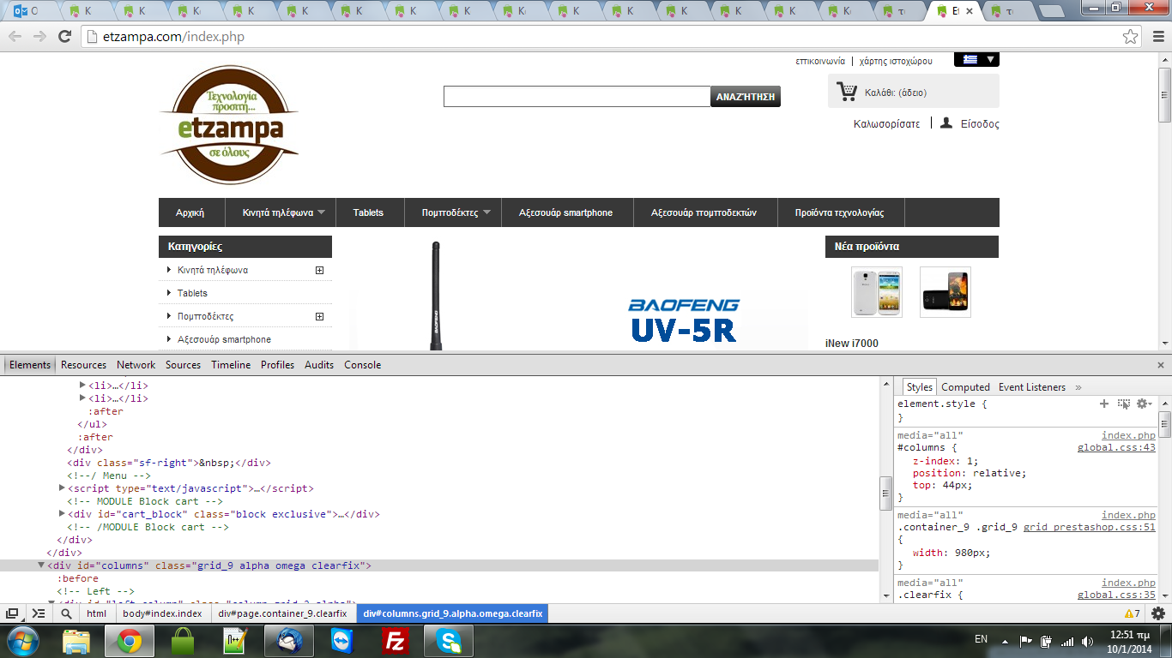Open TeamViewer from the taskbar
The width and height of the screenshot is (1172, 658).
point(342,641)
